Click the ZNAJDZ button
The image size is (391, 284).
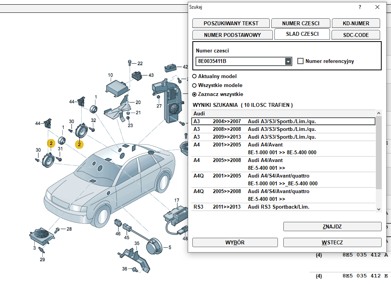click(332, 227)
